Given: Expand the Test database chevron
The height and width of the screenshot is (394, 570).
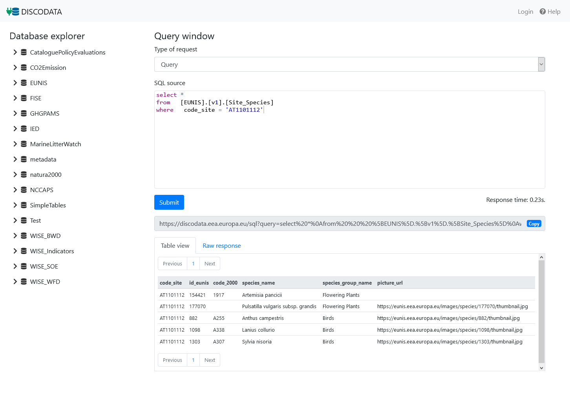Looking at the screenshot, I should [x=15, y=220].
